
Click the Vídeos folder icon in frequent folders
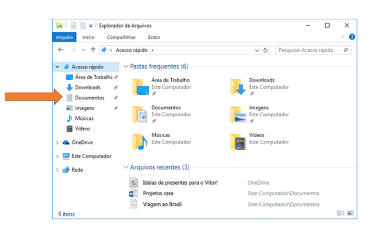[x=238, y=142]
